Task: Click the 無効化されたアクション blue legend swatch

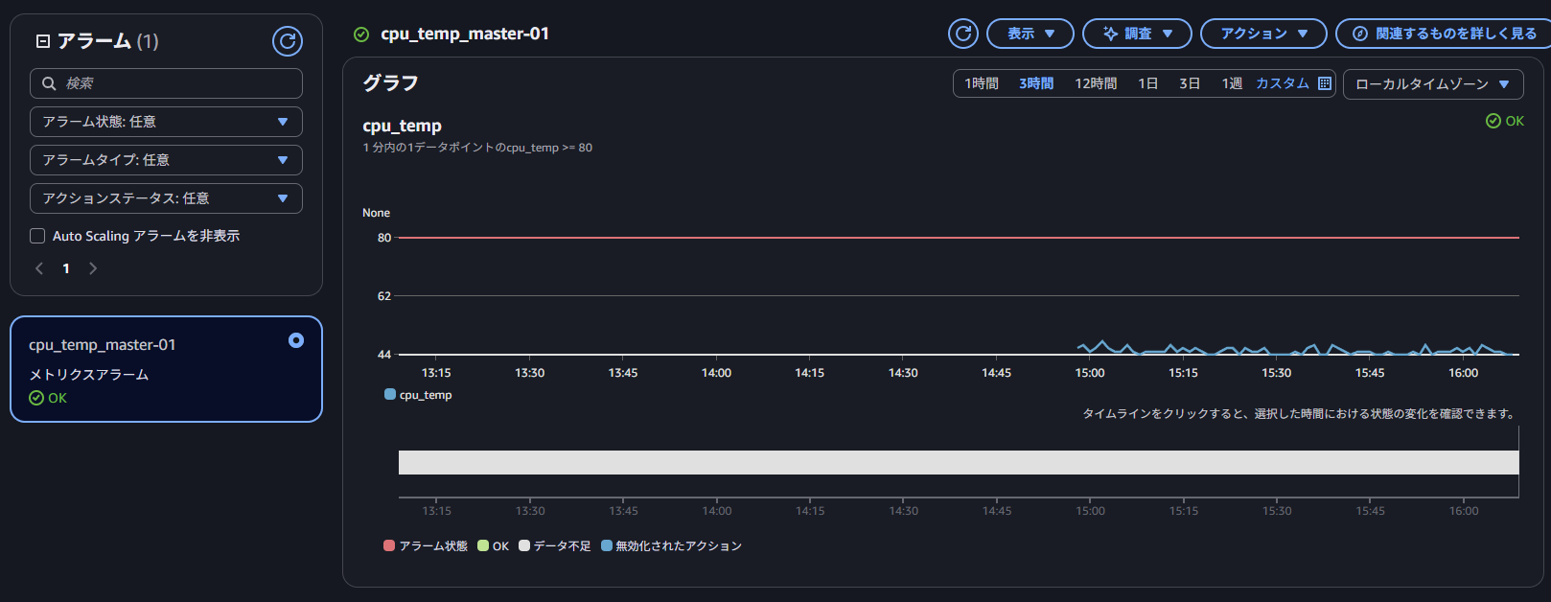Action: click(x=607, y=545)
